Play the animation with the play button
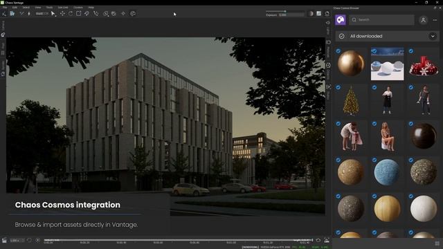 pyautogui.click(x=38, y=240)
